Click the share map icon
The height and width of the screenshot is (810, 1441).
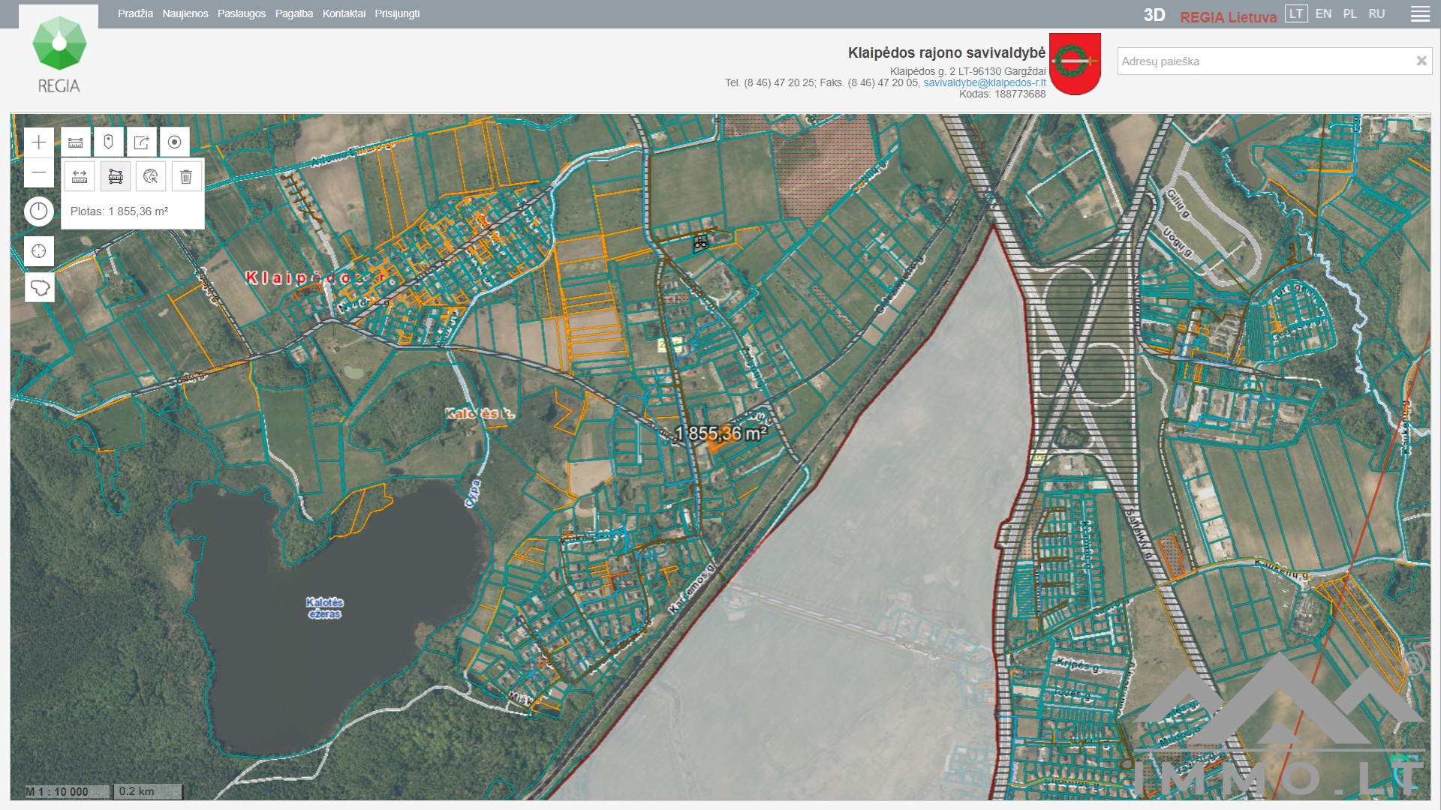click(141, 142)
